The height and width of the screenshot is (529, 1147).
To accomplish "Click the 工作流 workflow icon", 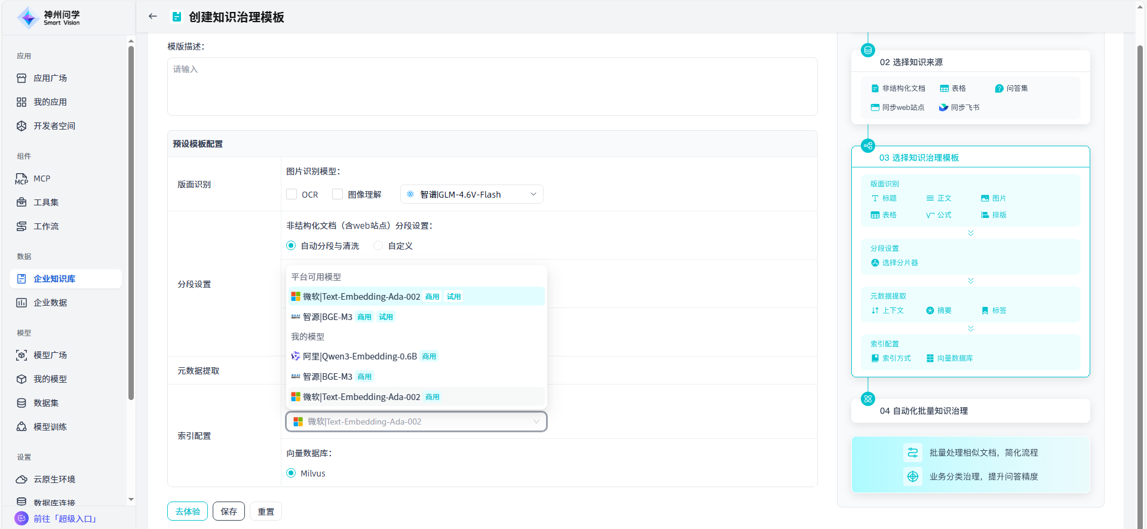I will pyautogui.click(x=22, y=226).
